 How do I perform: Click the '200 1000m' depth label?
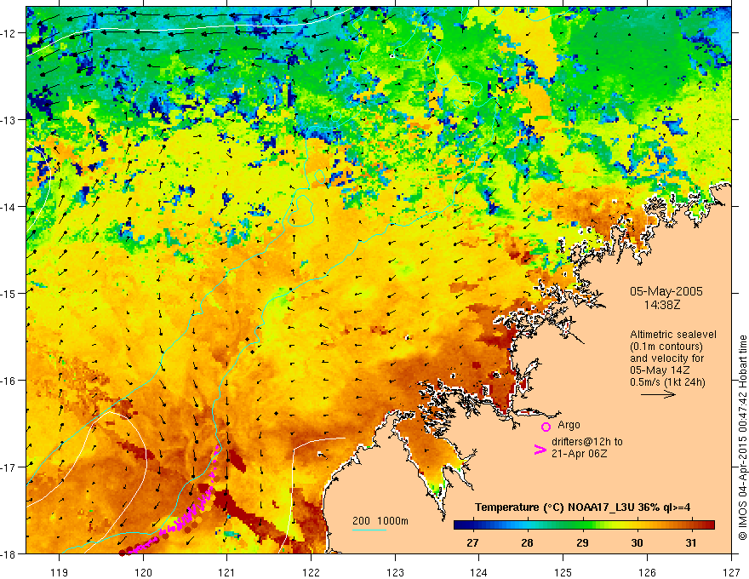pos(380,521)
